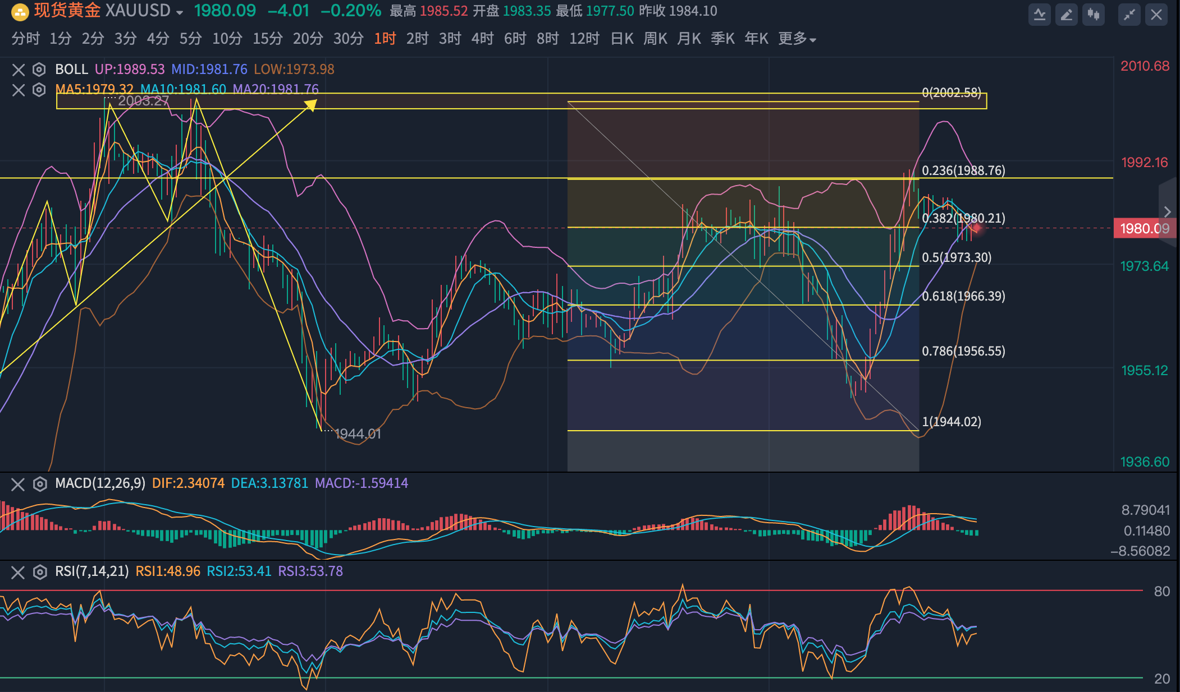
Task: Open candlestick chart style settings
Action: tap(1094, 15)
